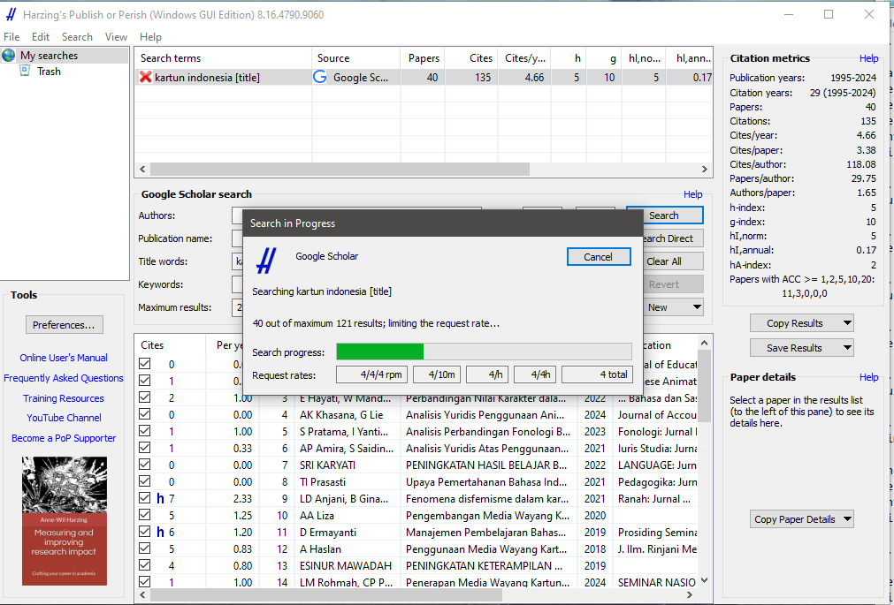Click the green search progress bar

[379, 352]
